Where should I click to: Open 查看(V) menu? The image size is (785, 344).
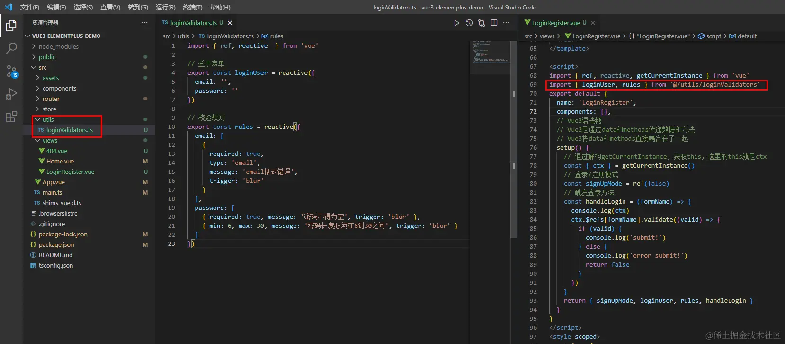pos(110,7)
